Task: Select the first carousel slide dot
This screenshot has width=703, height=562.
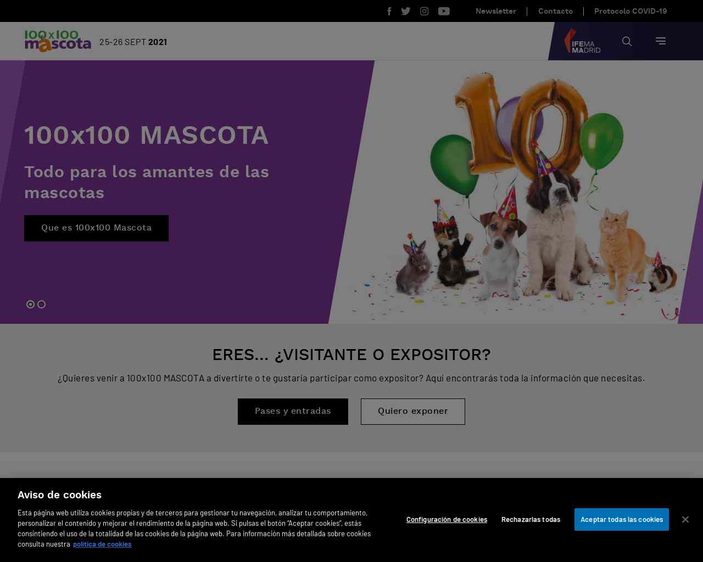Action: coord(31,304)
